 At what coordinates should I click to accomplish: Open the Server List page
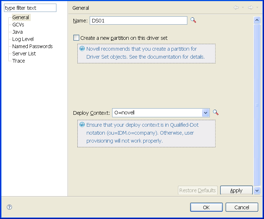click(x=24, y=54)
